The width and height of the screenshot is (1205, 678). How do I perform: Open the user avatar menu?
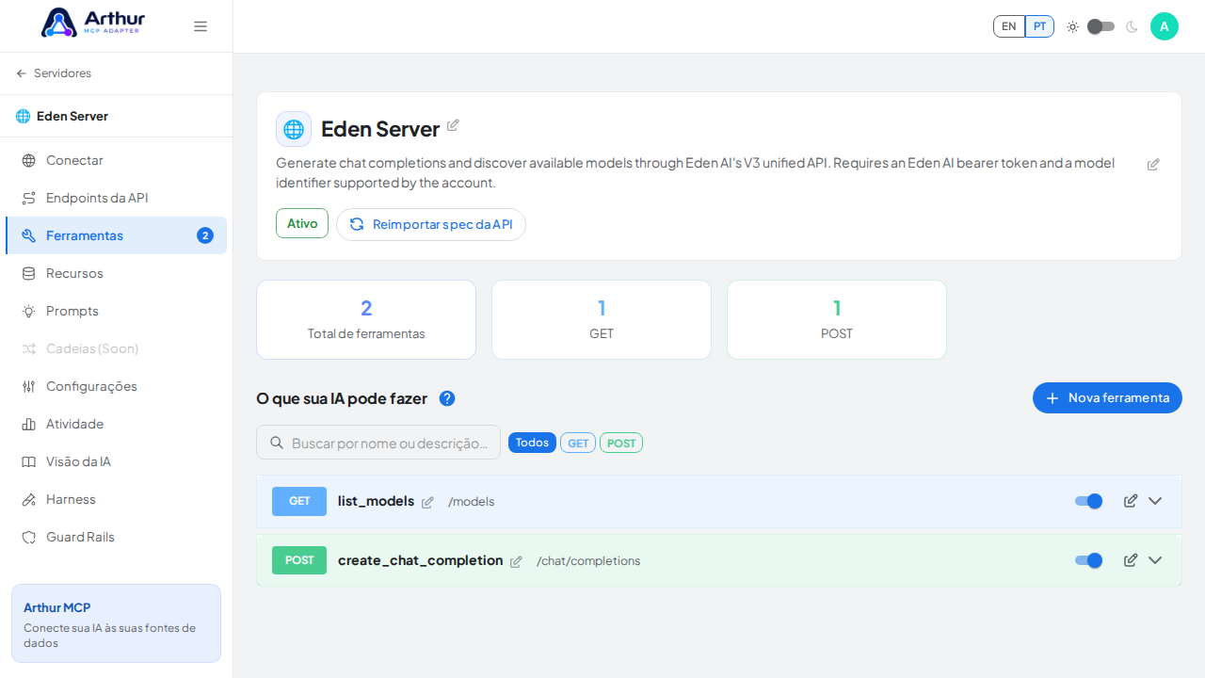click(1165, 26)
